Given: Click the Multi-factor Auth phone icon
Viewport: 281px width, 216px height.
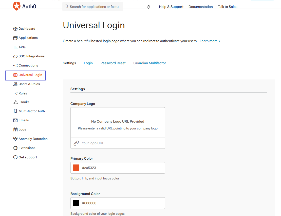Looking at the screenshot, I should pos(15,111).
